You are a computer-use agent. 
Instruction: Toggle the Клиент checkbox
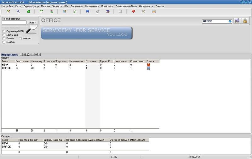tap(4, 38)
